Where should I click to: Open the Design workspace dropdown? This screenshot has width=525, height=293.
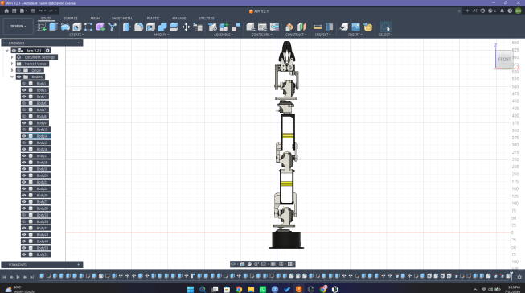(x=18, y=26)
